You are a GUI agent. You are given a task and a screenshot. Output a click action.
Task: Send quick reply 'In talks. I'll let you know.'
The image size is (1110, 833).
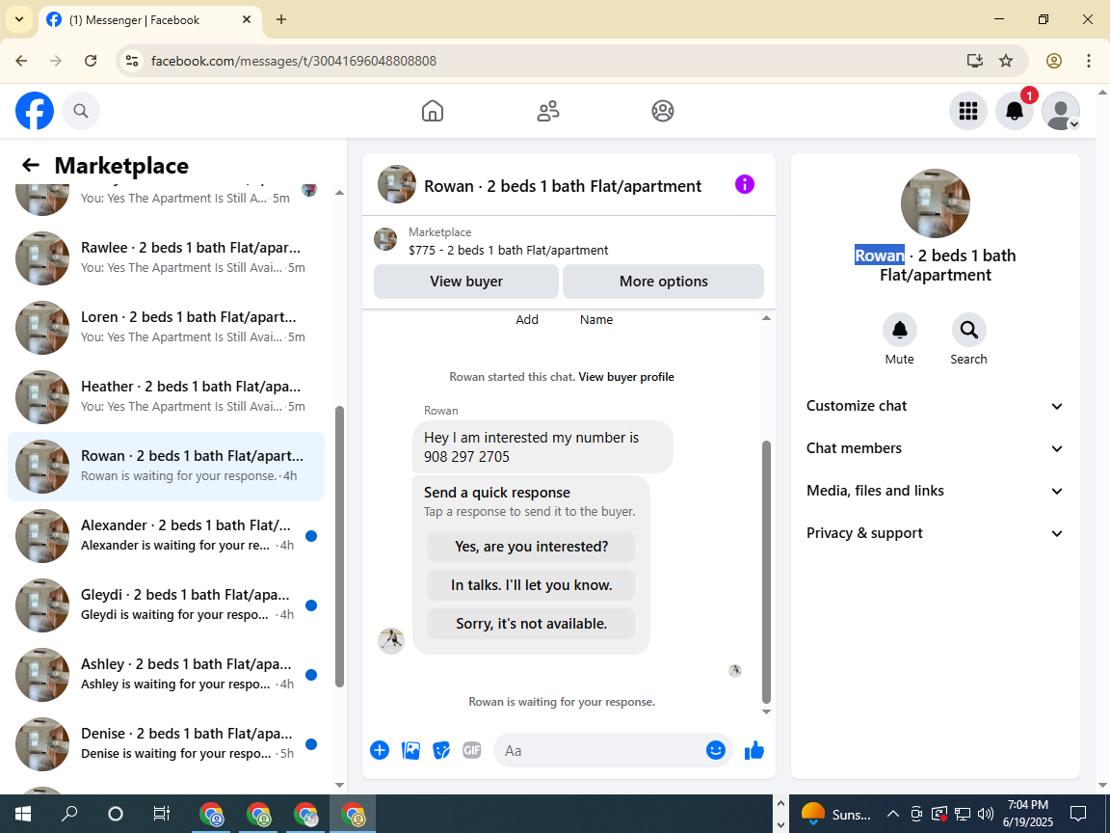coord(531,585)
